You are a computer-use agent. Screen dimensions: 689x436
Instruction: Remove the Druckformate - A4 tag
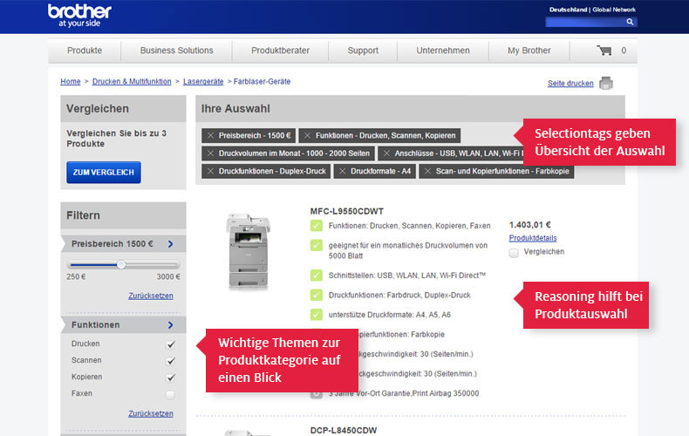pyautogui.click(x=342, y=171)
